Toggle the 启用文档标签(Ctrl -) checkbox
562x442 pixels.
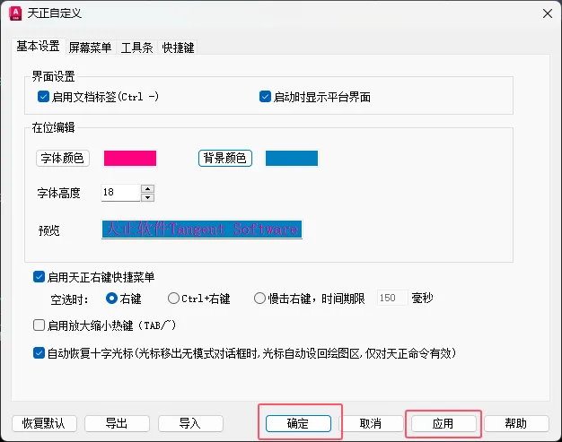tap(43, 97)
